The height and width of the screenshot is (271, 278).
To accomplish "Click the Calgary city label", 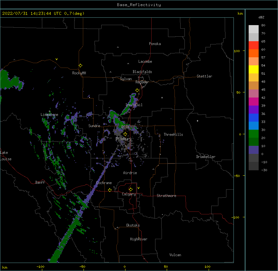I will [129, 194].
